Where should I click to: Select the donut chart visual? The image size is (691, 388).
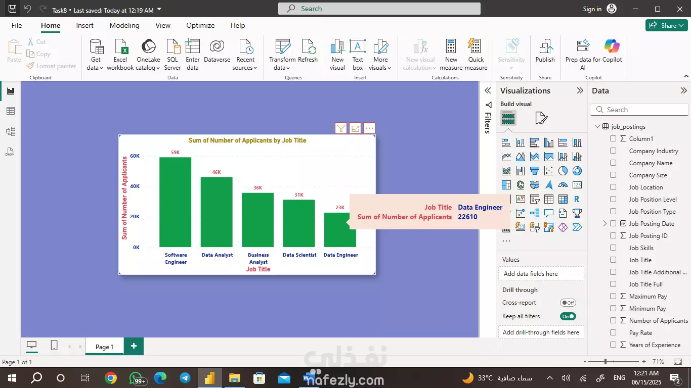pos(577,171)
